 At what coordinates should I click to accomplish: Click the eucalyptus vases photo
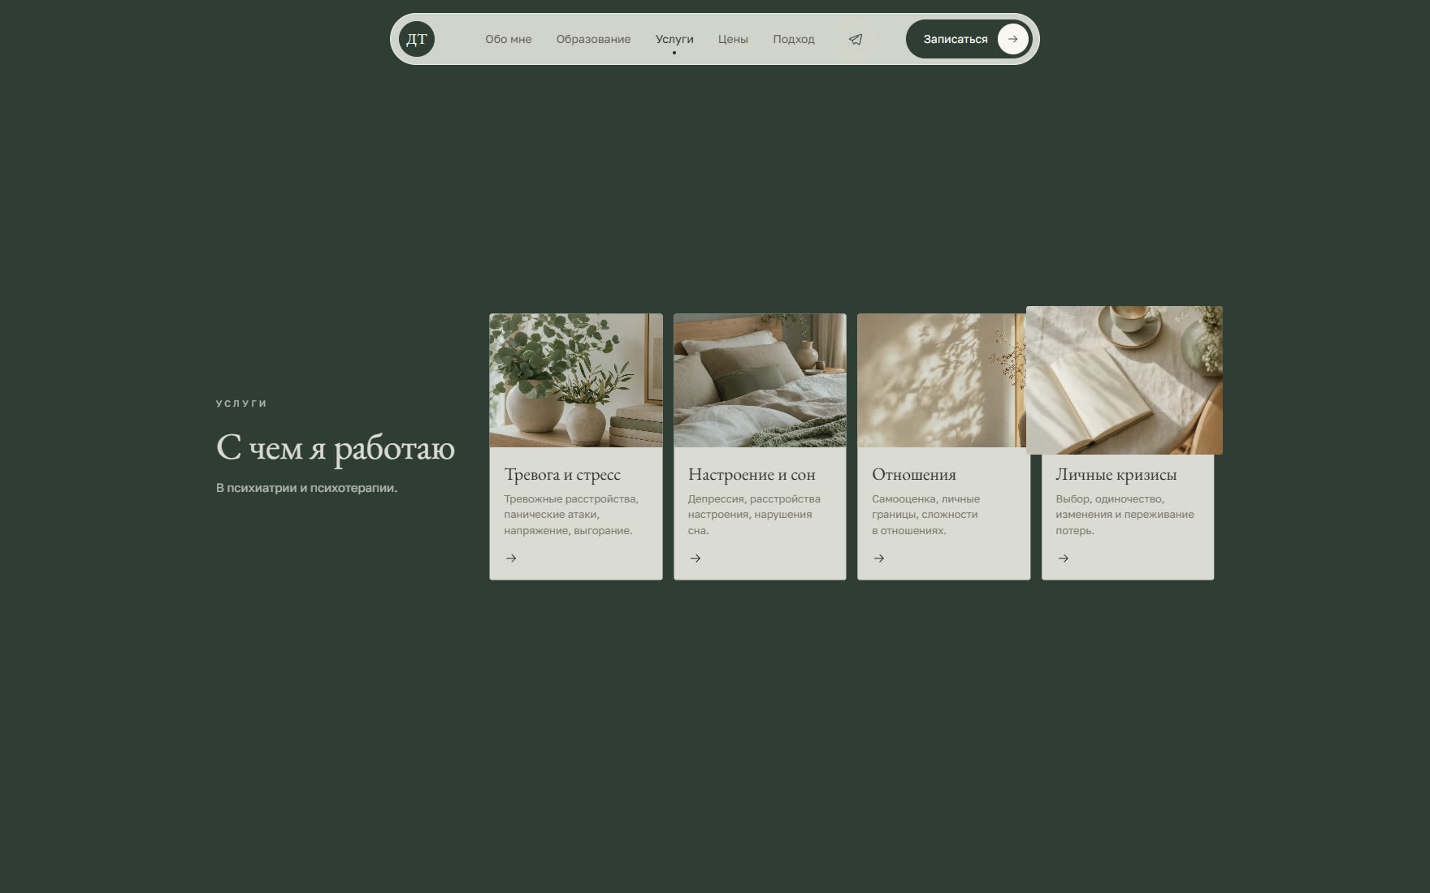pyautogui.click(x=576, y=380)
